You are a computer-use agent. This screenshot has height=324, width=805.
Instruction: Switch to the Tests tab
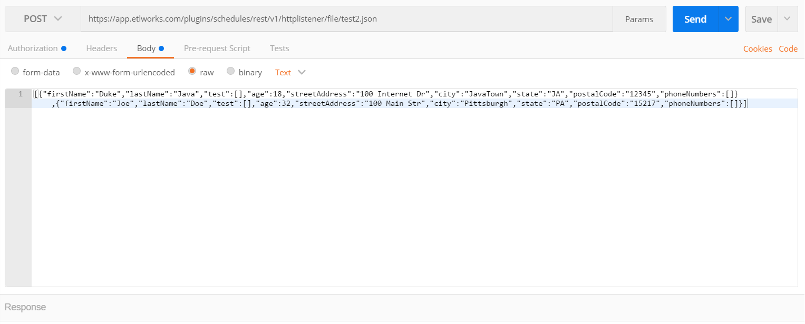coord(279,48)
